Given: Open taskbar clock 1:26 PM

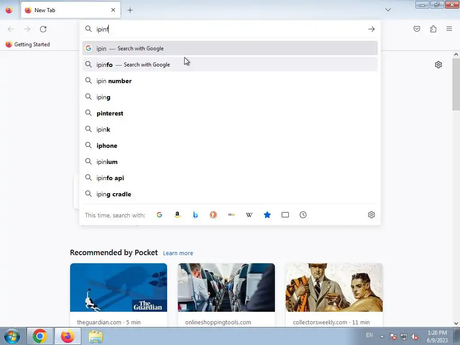Looking at the screenshot, I should click(437, 336).
